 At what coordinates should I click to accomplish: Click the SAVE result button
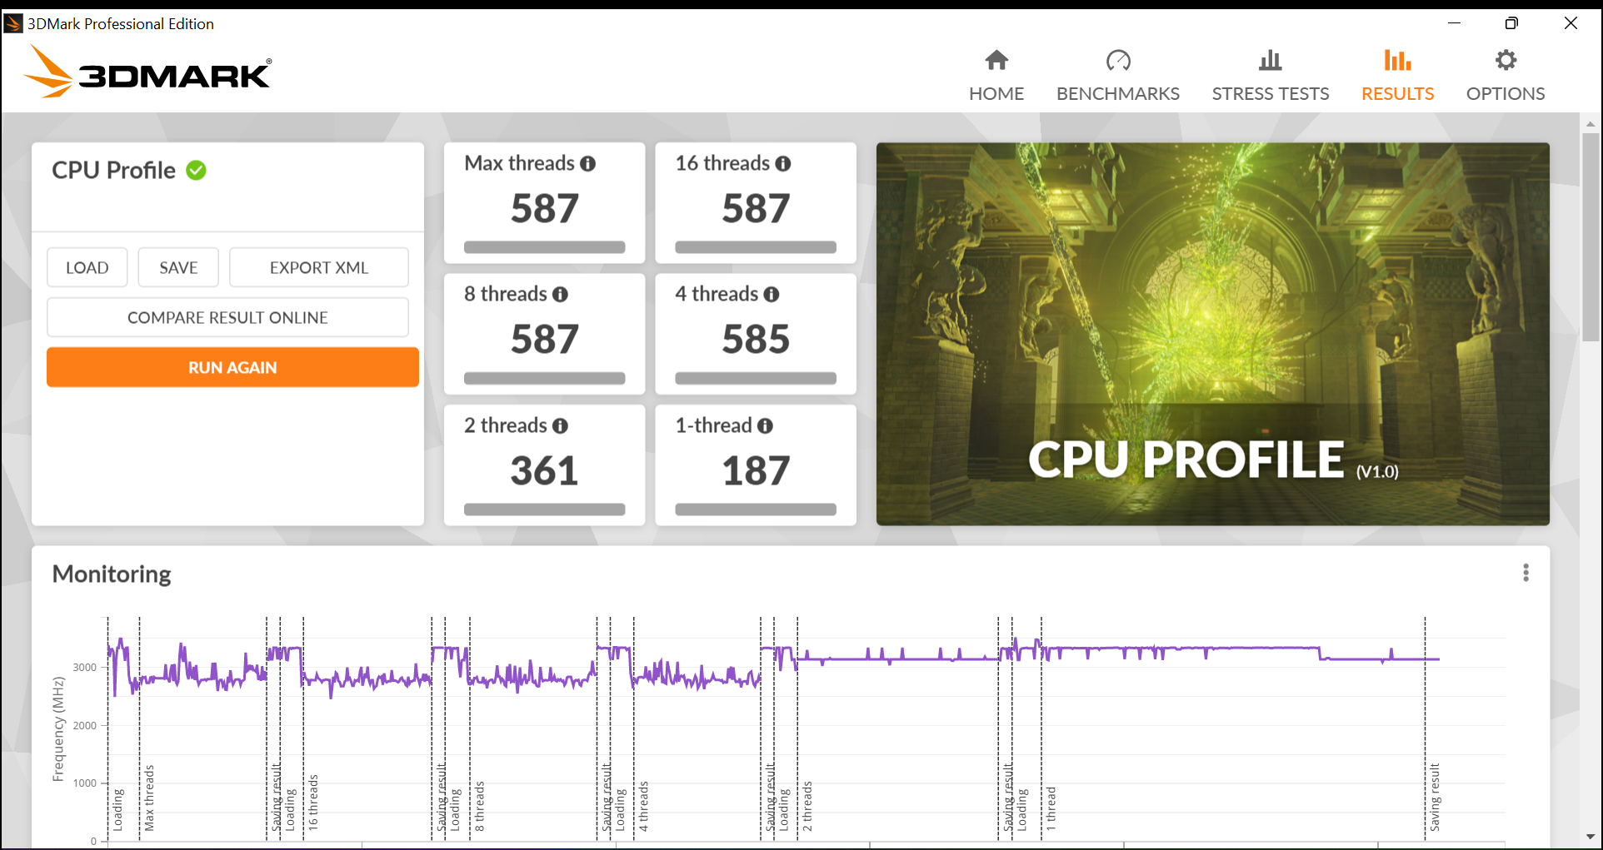coord(178,267)
